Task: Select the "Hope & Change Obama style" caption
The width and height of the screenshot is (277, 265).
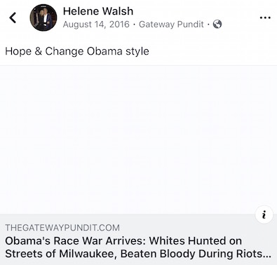Action: coord(77,51)
